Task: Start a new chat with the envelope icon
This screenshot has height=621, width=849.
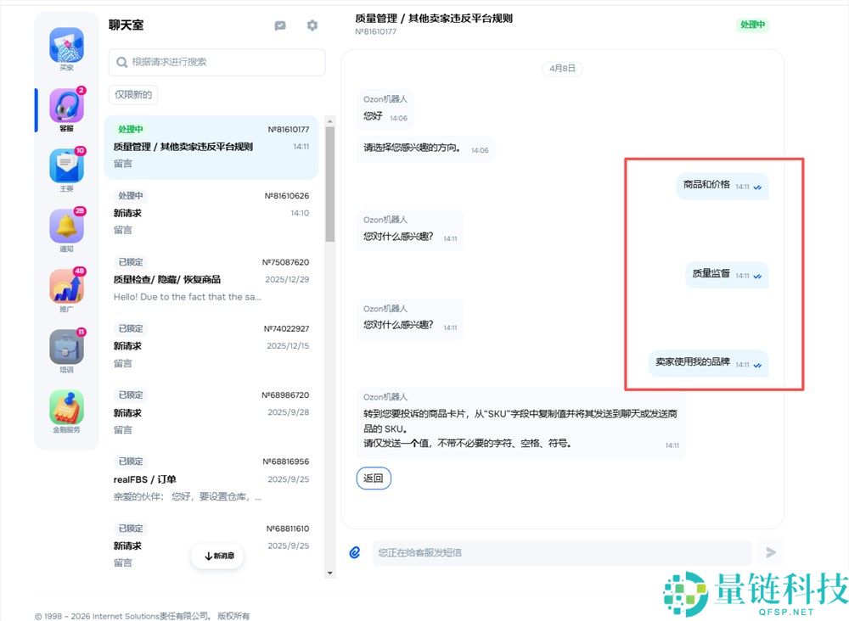Action: tap(280, 25)
